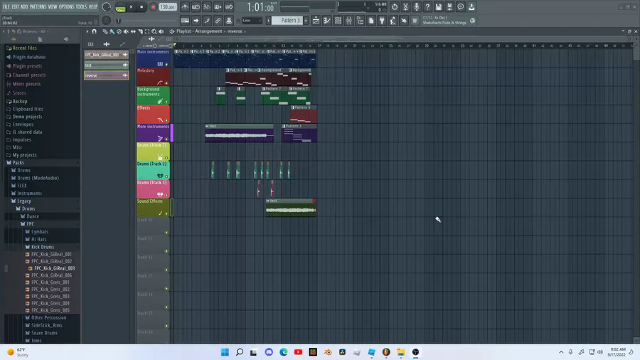Expand the Hi Hats folder
This screenshot has width=640, height=360.
38,239
